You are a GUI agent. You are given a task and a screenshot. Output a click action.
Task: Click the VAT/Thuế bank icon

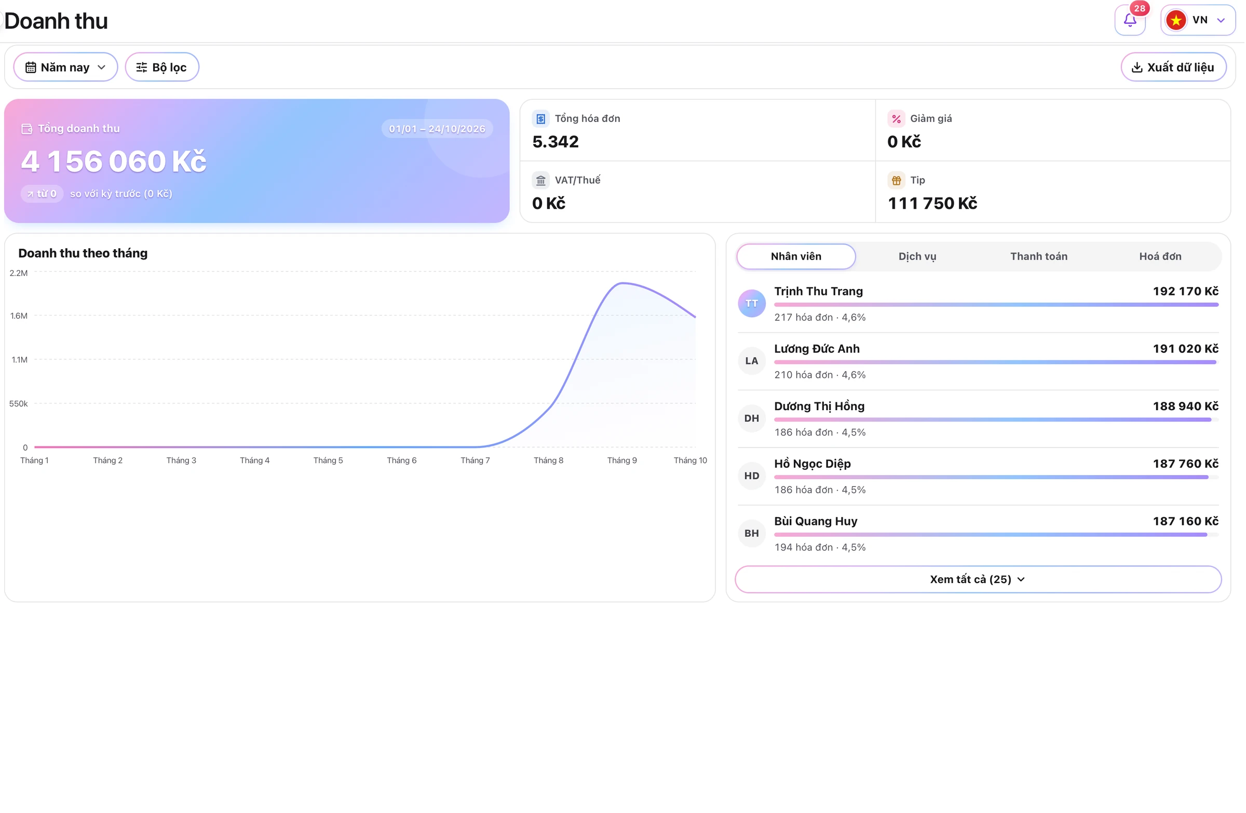click(541, 181)
